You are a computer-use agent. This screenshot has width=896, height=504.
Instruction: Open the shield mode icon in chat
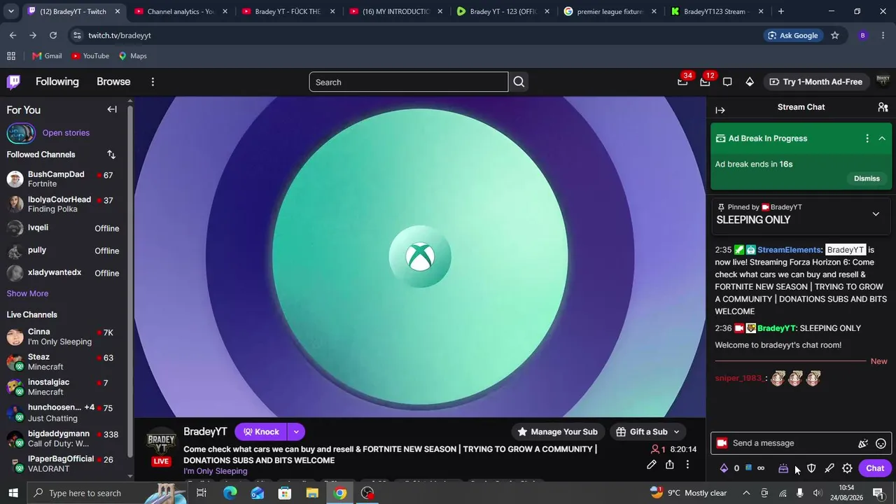[811, 468]
